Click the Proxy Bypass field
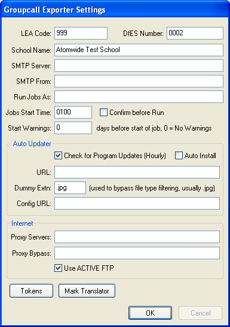Screen dimensions: 230x327 tap(137, 253)
